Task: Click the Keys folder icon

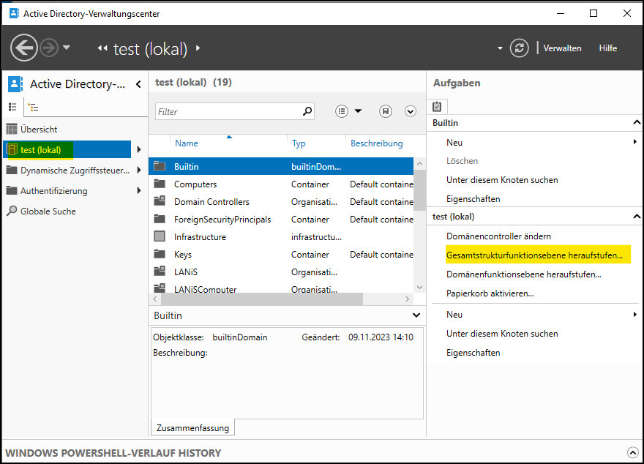Action: click(x=160, y=254)
